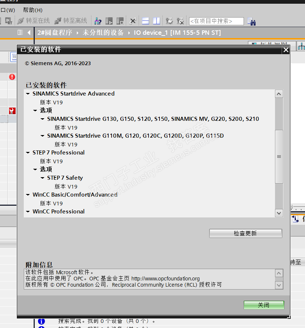Open the Window (W) menu
Screen dimensions: 305x328
pyautogui.click(x=8, y=10)
